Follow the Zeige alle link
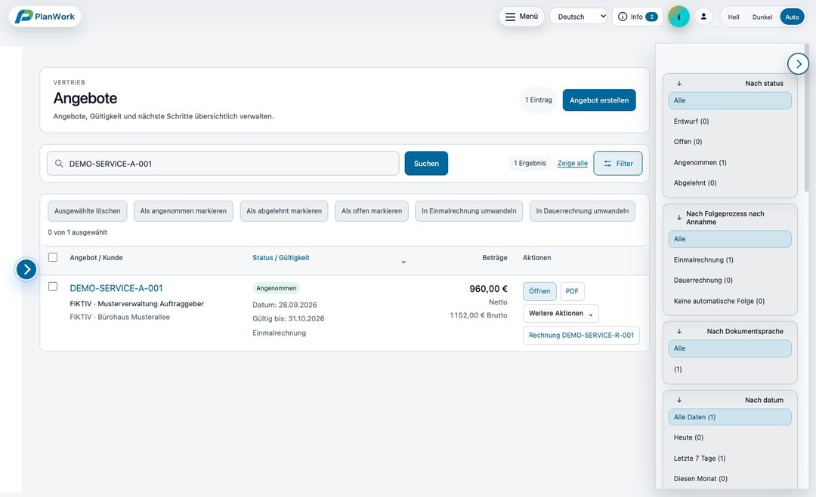 tap(573, 163)
